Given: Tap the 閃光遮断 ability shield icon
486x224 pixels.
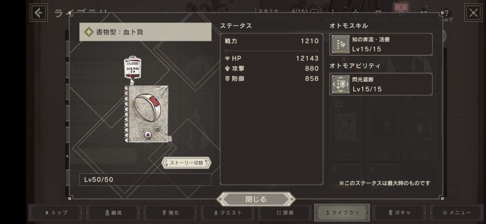Looking at the screenshot, I should (x=341, y=84).
